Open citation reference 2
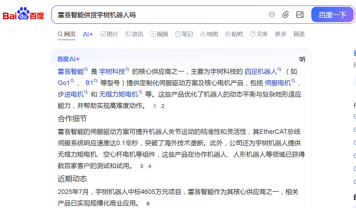 point(163,106)
